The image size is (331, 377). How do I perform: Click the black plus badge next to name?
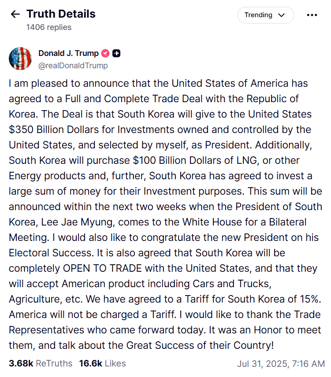[x=116, y=53]
